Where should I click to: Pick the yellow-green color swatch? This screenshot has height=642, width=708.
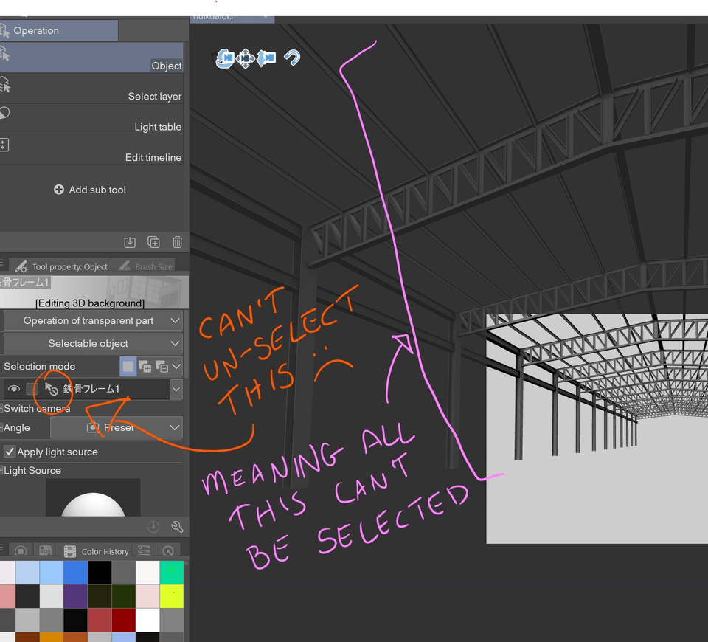pos(172,596)
